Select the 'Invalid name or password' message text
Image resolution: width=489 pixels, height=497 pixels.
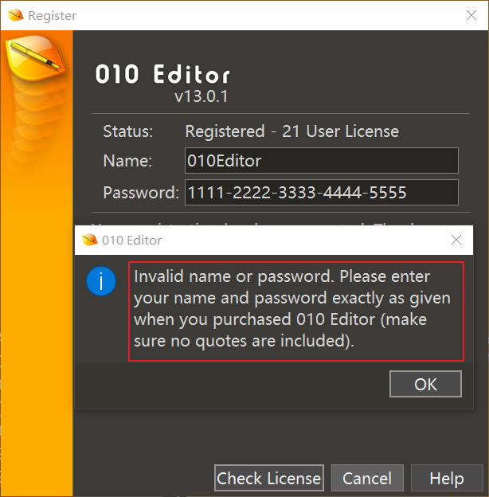point(291,309)
